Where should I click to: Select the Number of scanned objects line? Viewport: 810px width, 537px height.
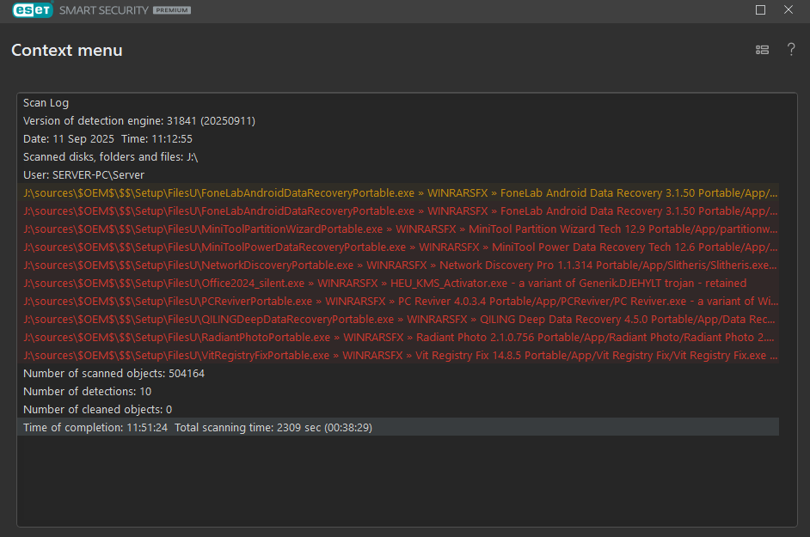398,373
